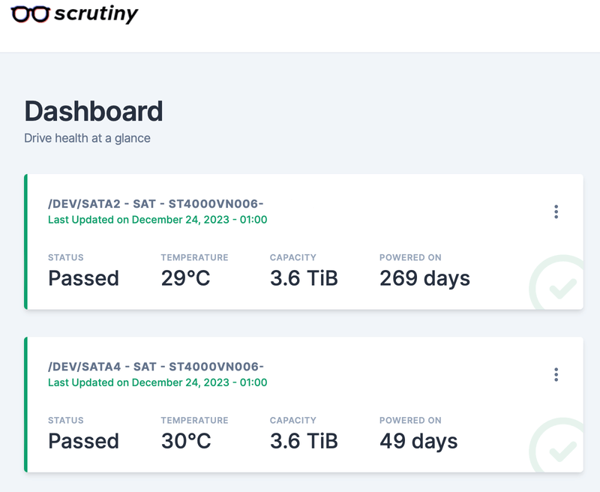The width and height of the screenshot is (600, 492).
Task: Click the 3.6 TiB capacity of SATA2
Action: (x=304, y=278)
